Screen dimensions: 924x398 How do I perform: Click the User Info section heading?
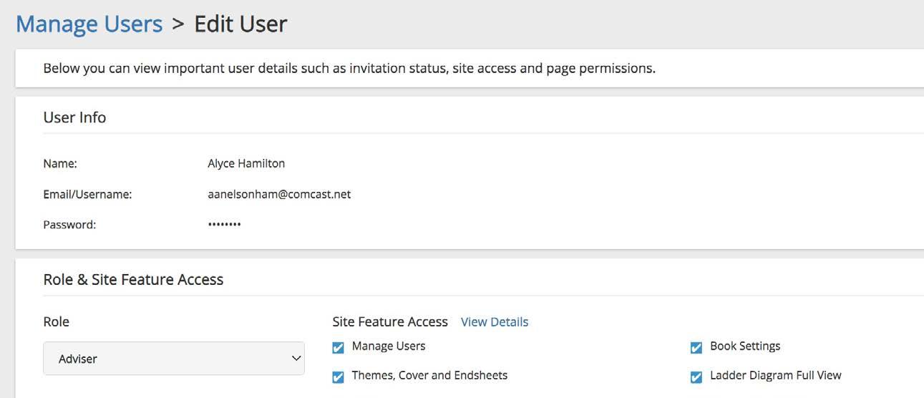pyautogui.click(x=74, y=117)
